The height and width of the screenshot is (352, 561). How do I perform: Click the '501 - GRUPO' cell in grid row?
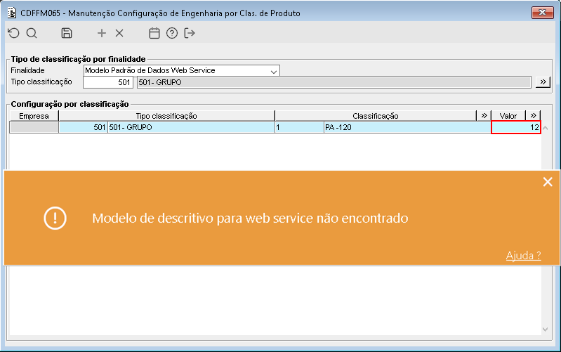(x=191, y=127)
